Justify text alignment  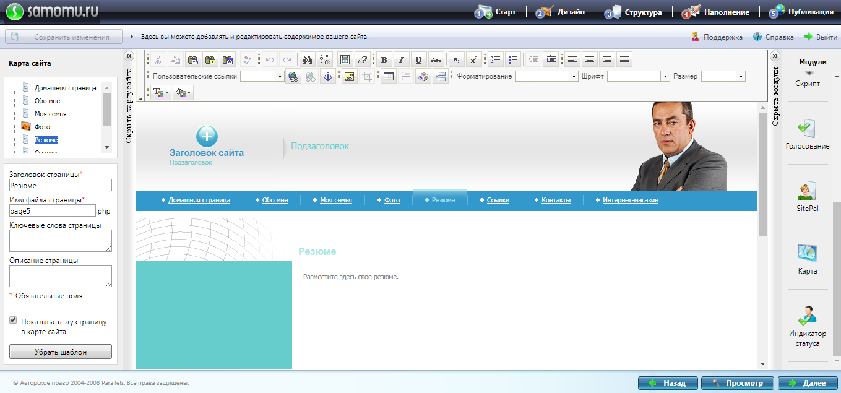pyautogui.click(x=624, y=60)
